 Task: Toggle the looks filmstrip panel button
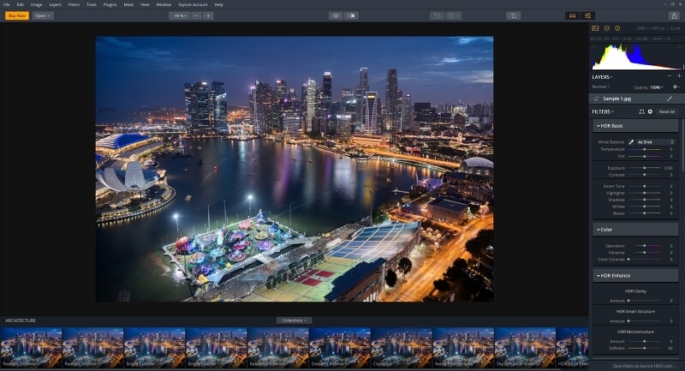[x=572, y=15]
